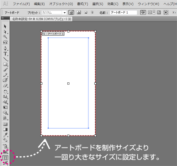Open the ウィンドウ(W) menu
177x166 pixels.
coord(148,4)
